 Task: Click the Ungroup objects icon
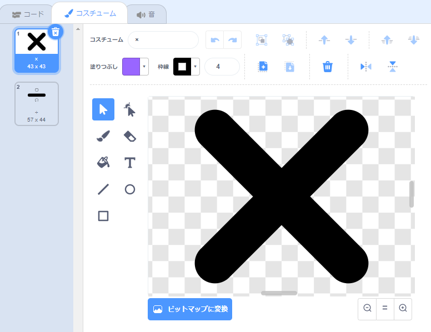tap(288, 40)
